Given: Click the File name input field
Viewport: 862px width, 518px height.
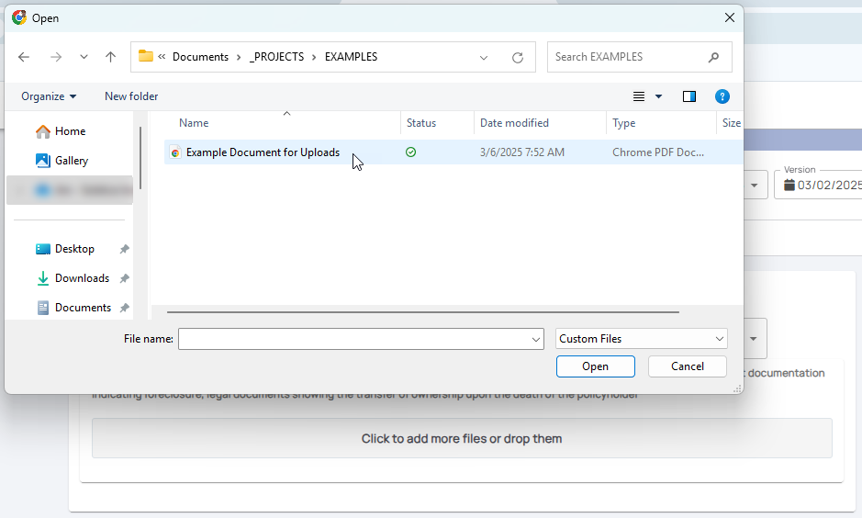Looking at the screenshot, I should pos(354,339).
